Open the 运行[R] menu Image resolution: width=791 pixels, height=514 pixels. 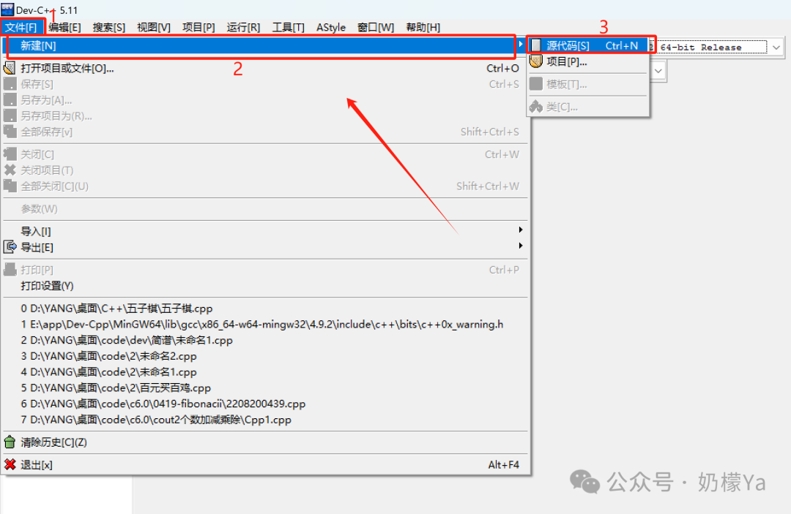click(x=243, y=27)
